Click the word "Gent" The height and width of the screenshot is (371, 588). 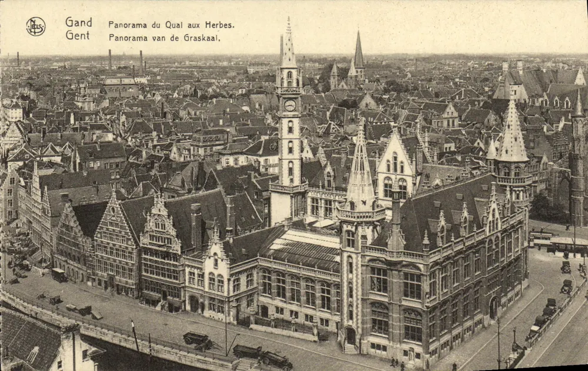coord(78,36)
